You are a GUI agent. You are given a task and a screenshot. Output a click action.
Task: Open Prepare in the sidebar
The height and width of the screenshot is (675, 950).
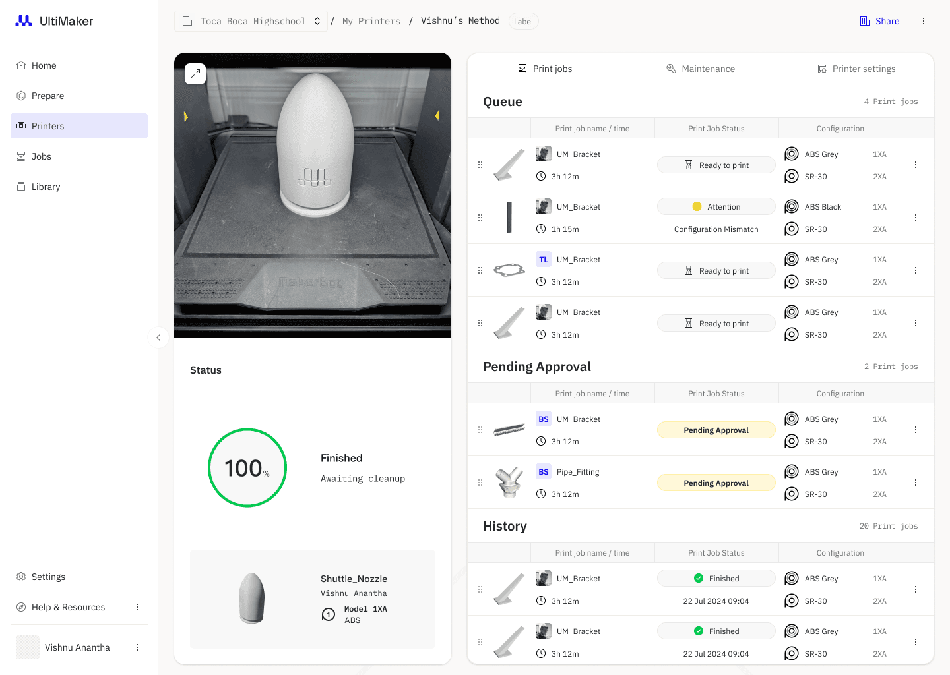(x=79, y=96)
